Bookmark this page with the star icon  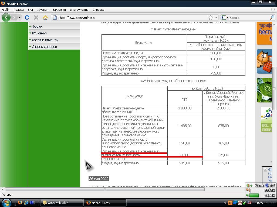click(211, 17)
